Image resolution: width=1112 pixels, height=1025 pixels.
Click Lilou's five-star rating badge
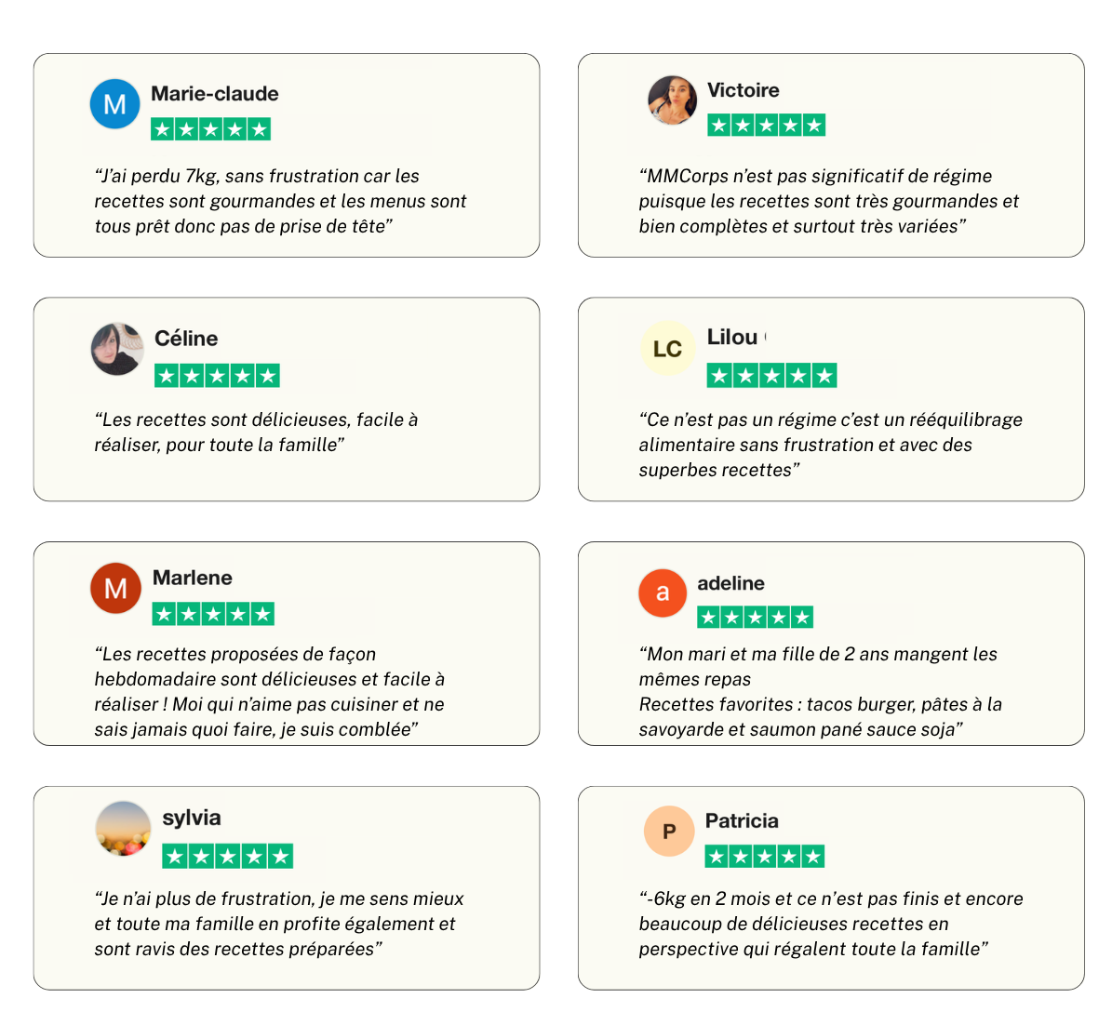click(x=771, y=376)
